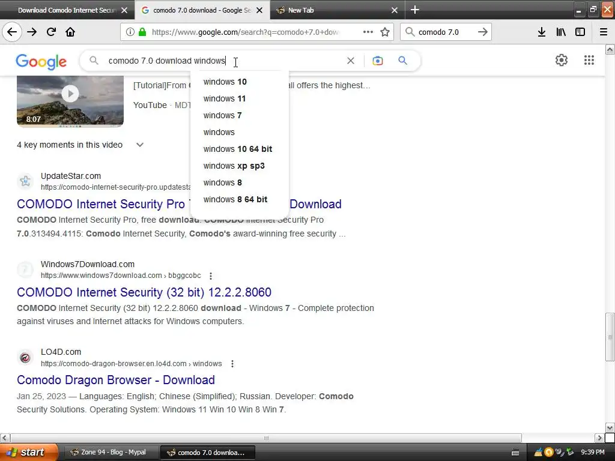The height and width of the screenshot is (461, 615).
Task: Open the Downloads panel
Action: 541,32
